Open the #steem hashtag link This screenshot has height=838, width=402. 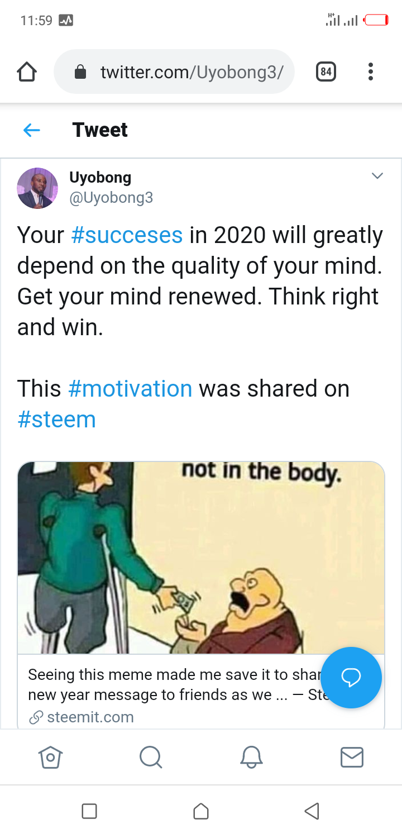pyautogui.click(x=56, y=419)
